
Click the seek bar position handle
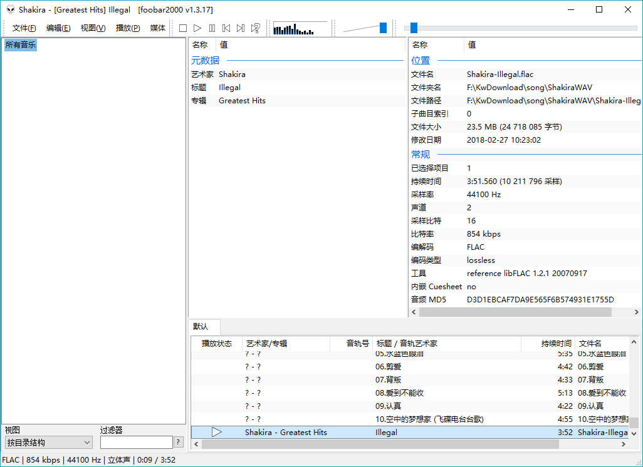click(414, 28)
